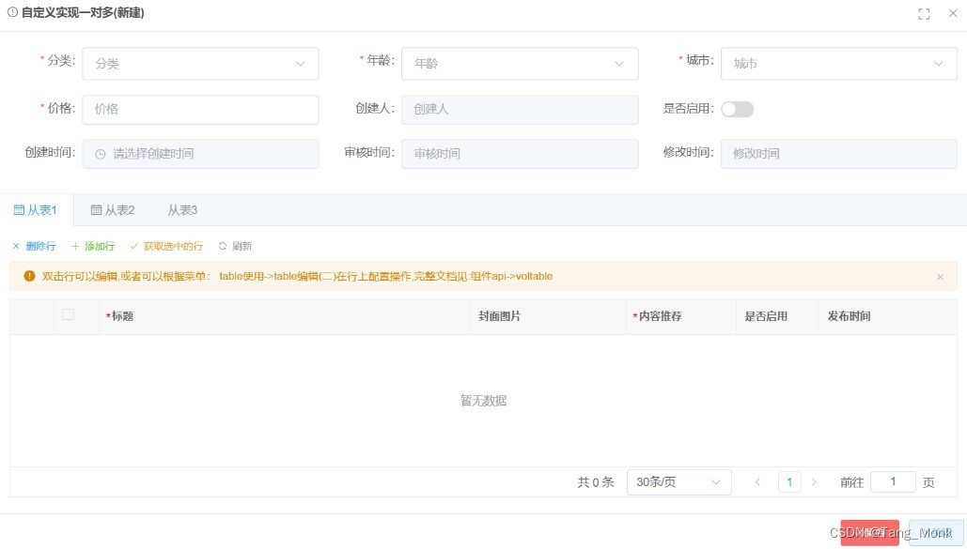Viewport: 967px width, 549px height.
Task: Expand the 城市 selector
Action: (x=837, y=63)
